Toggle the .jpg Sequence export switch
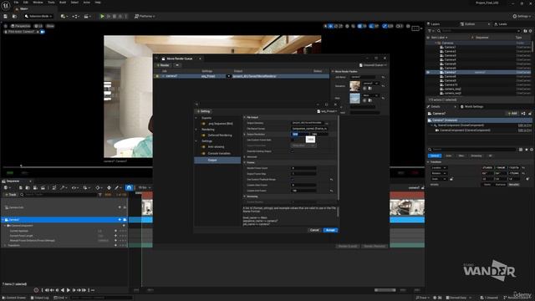The image size is (535, 301). point(204,124)
